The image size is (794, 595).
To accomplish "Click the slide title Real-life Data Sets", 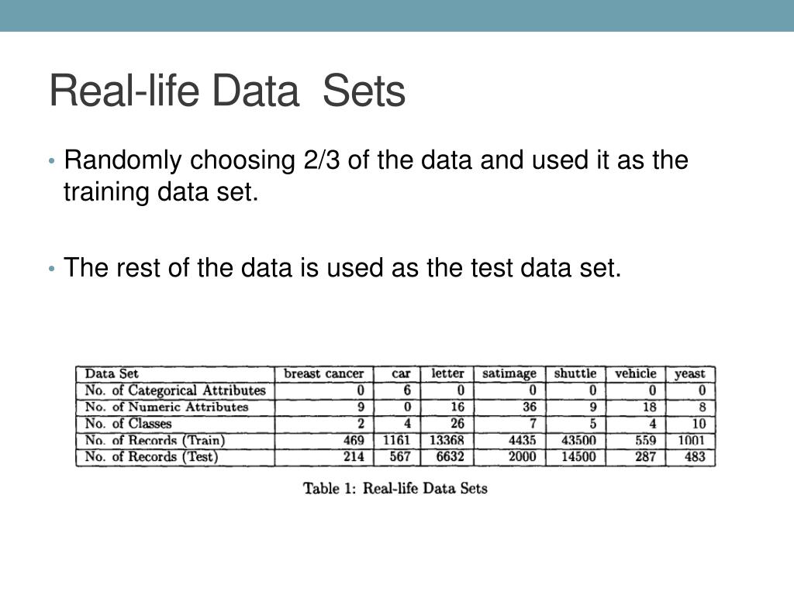I will 227,91.
